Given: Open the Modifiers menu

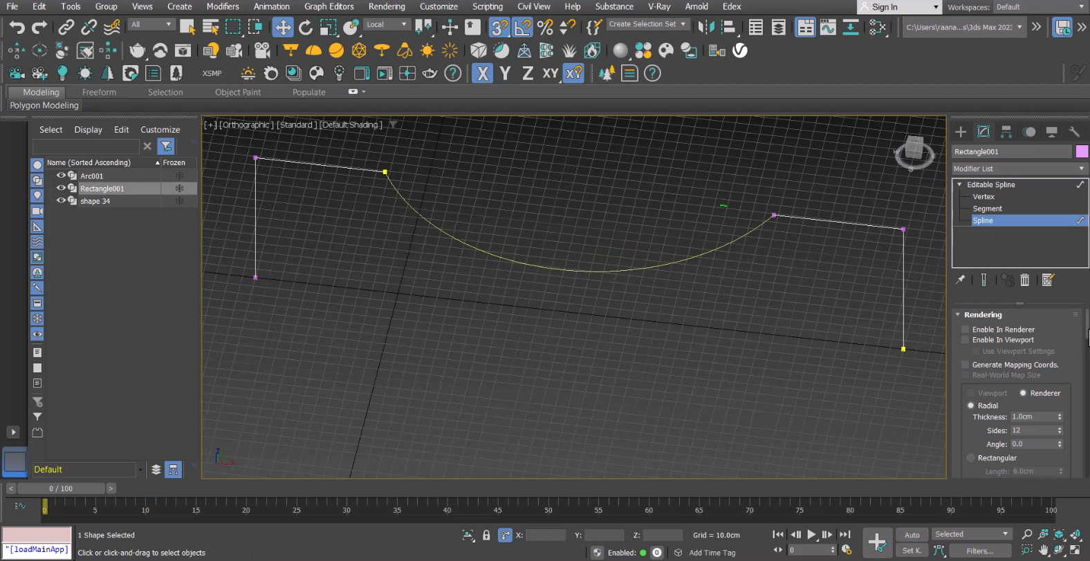Looking at the screenshot, I should click(x=223, y=6).
